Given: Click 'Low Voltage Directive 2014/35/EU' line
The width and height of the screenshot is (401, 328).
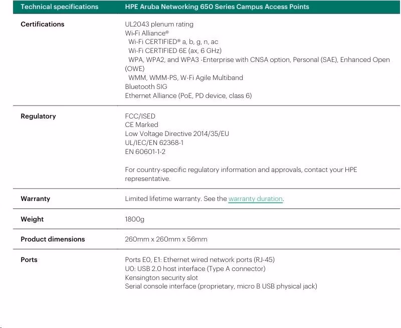Looking at the screenshot, I should pos(177,133).
